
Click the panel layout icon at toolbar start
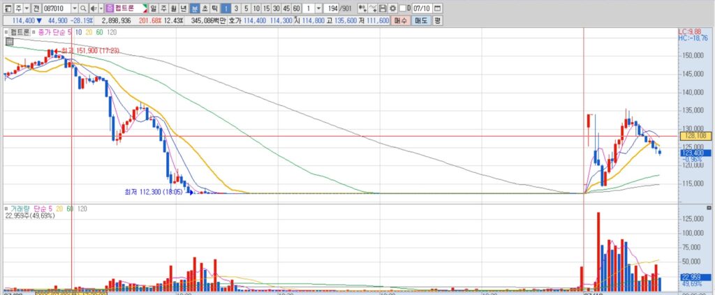(x=8, y=8)
